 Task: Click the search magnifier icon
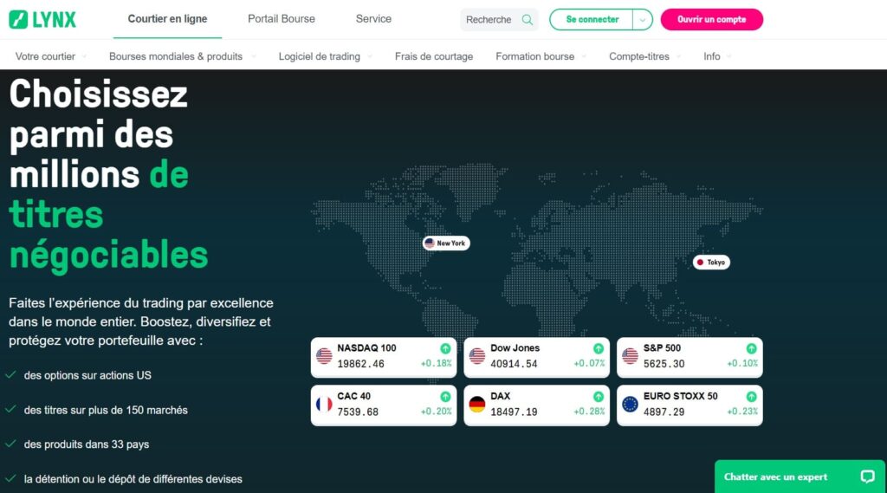[x=527, y=20]
